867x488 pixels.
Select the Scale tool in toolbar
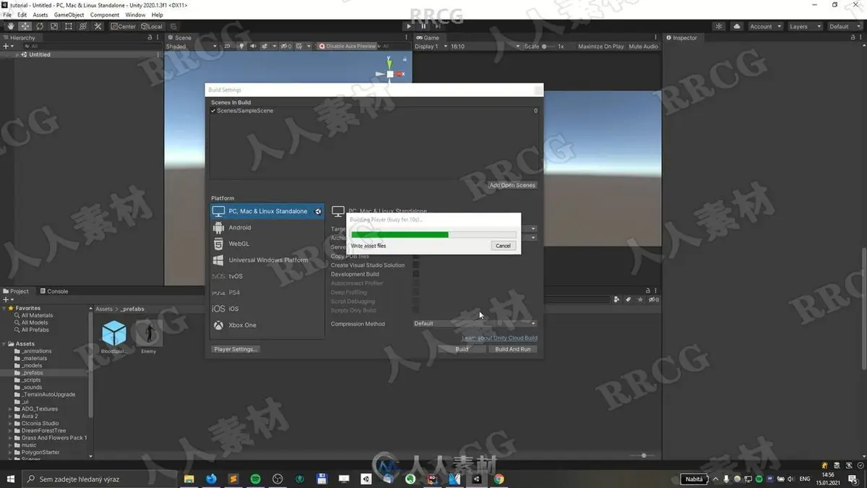[x=54, y=26]
